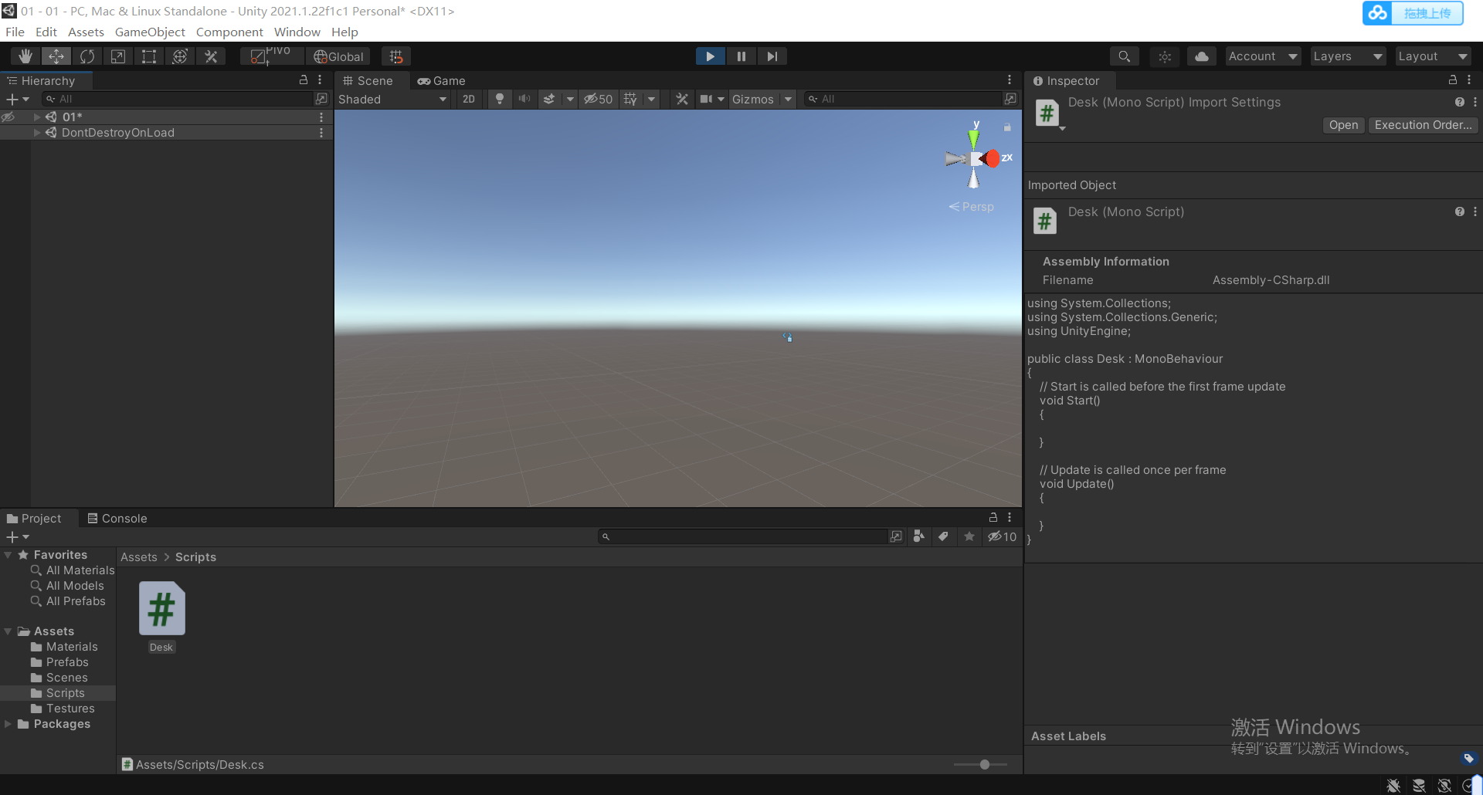Select the Scale tool

118,56
